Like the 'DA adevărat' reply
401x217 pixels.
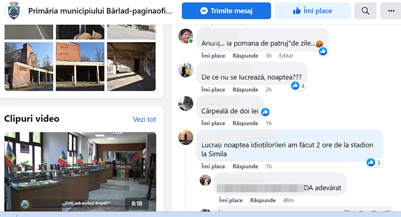click(231, 201)
